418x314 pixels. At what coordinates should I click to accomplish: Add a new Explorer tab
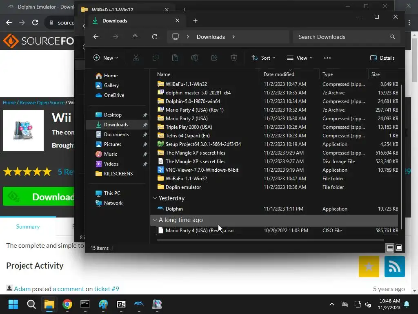click(x=195, y=20)
